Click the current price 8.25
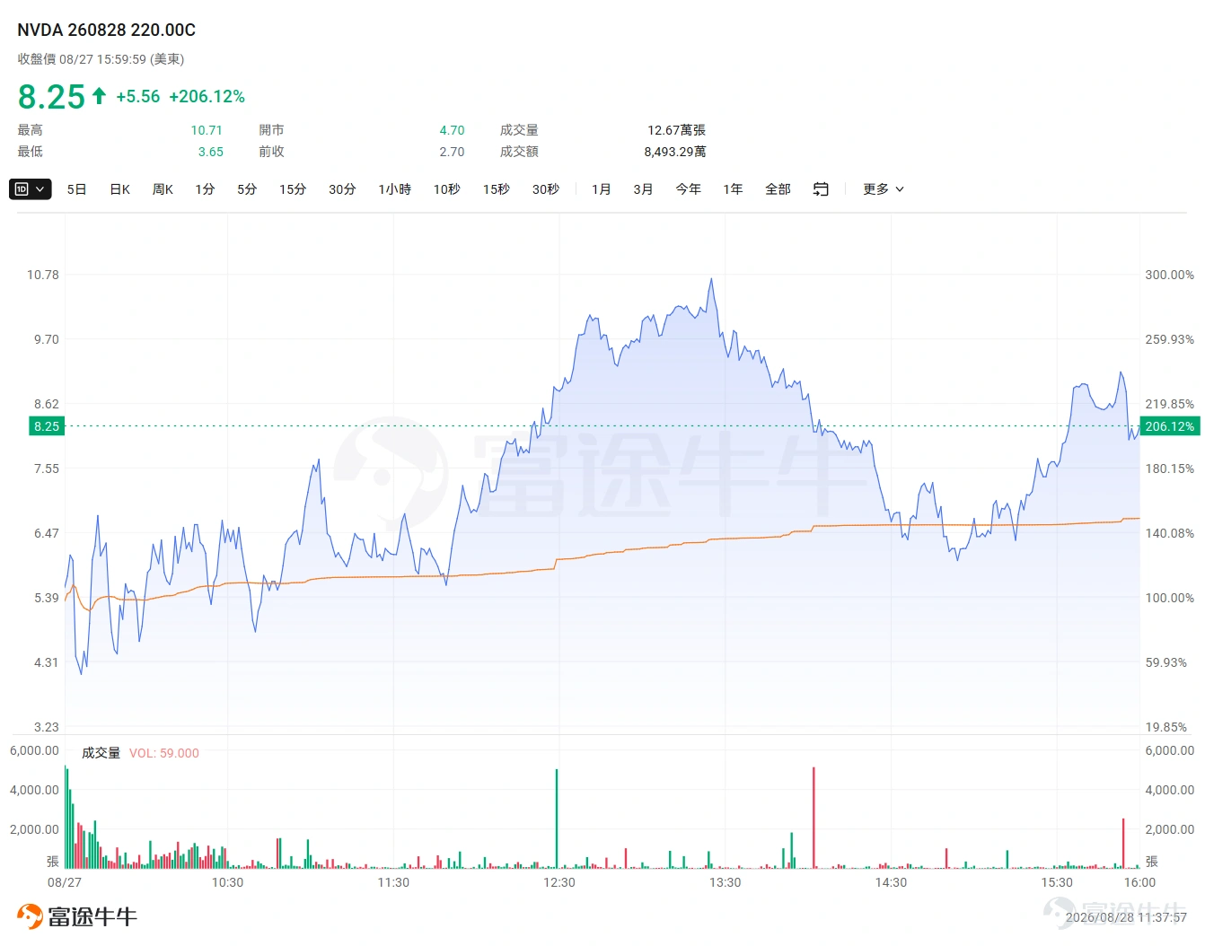 (51, 96)
